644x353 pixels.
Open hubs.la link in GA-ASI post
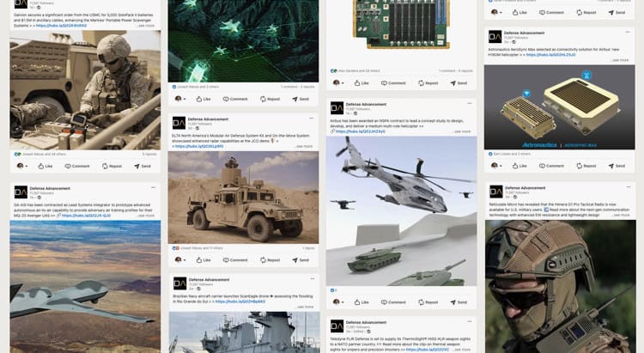(86, 216)
